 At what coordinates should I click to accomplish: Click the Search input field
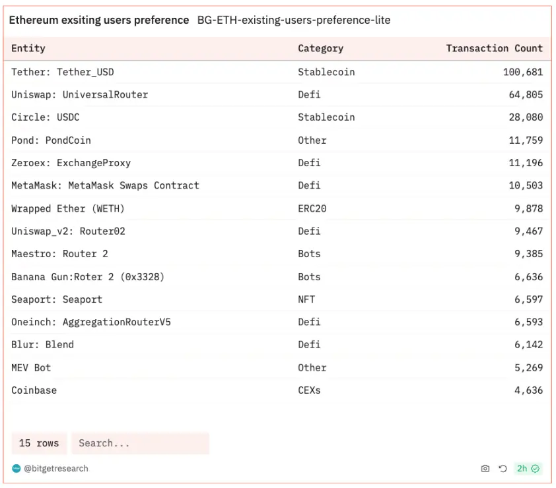tap(140, 443)
